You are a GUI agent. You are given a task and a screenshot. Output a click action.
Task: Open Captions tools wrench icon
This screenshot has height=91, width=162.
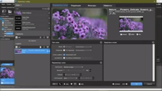pos(48,37)
